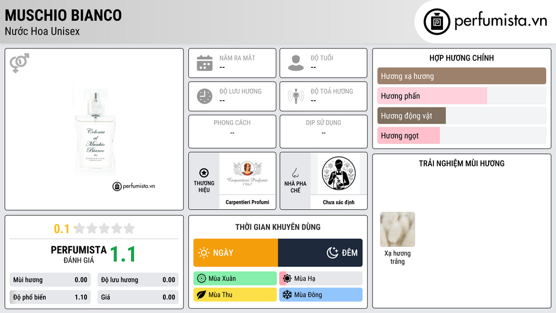This screenshot has width=556, height=313.
Task: Select the Mùa Xuân season bar
Action: pos(235,279)
